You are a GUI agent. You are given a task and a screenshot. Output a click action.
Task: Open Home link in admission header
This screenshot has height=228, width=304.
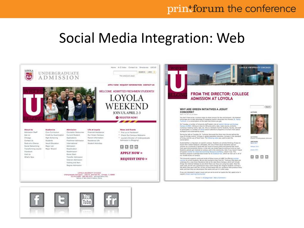tap(113, 67)
